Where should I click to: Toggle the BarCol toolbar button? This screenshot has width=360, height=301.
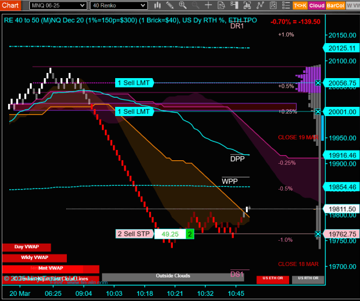tap(335, 6)
